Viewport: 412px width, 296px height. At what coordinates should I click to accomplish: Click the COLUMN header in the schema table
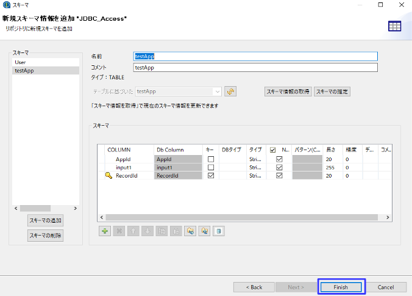click(129, 150)
